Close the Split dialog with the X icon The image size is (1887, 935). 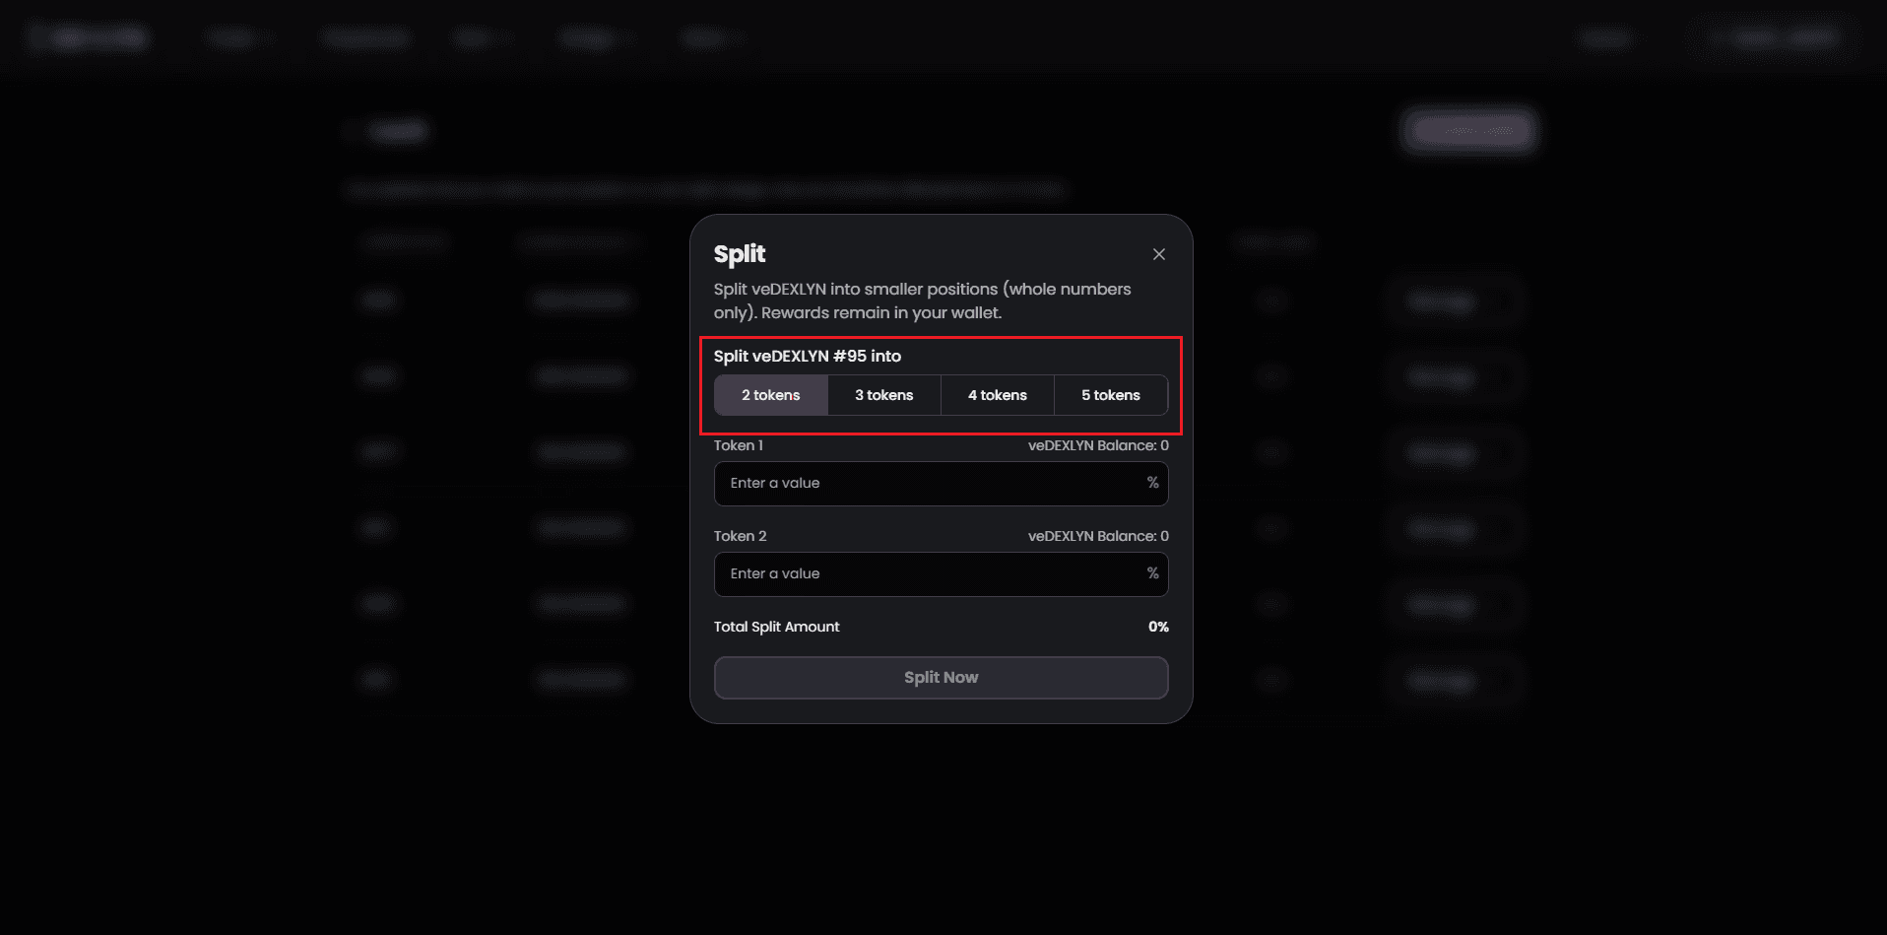[1158, 254]
